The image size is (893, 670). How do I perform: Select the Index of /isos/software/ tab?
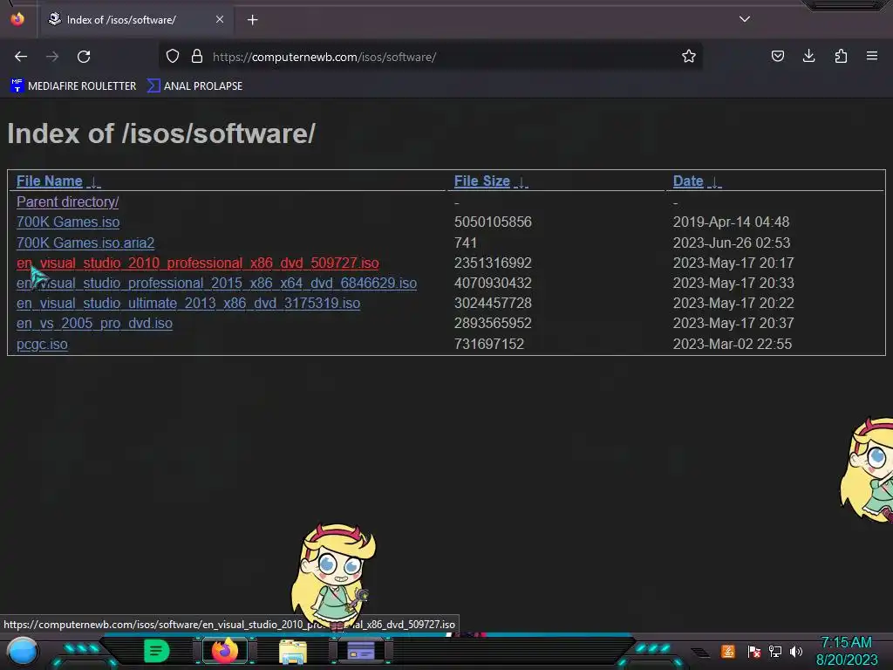tap(136, 20)
